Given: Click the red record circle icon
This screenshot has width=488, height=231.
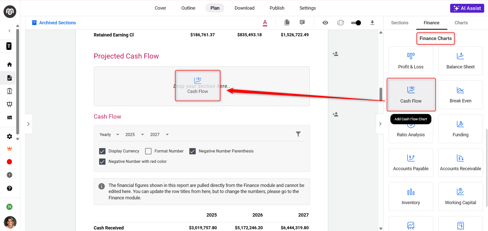Looking at the screenshot, I should tap(9, 162).
